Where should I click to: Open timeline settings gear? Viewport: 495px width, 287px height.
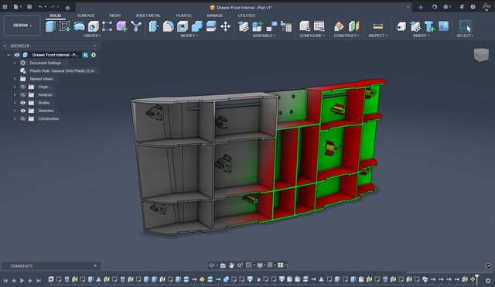tap(488, 280)
